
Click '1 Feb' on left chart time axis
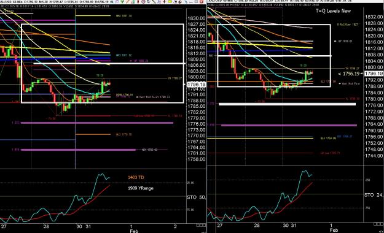(x=134, y=229)
